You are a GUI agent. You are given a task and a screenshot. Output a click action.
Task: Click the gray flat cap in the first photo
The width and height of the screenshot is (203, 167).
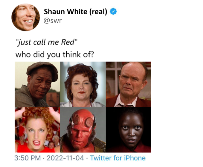pos(42,71)
